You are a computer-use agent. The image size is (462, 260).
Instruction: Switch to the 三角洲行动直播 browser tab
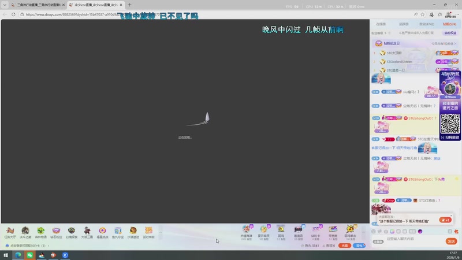click(x=38, y=5)
